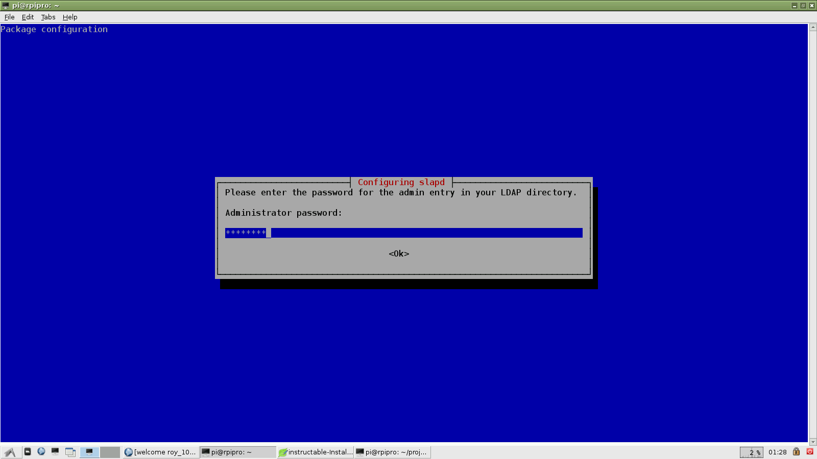Viewport: 817px width, 459px height.
Task: Open the Tabs menu
Action: point(48,17)
